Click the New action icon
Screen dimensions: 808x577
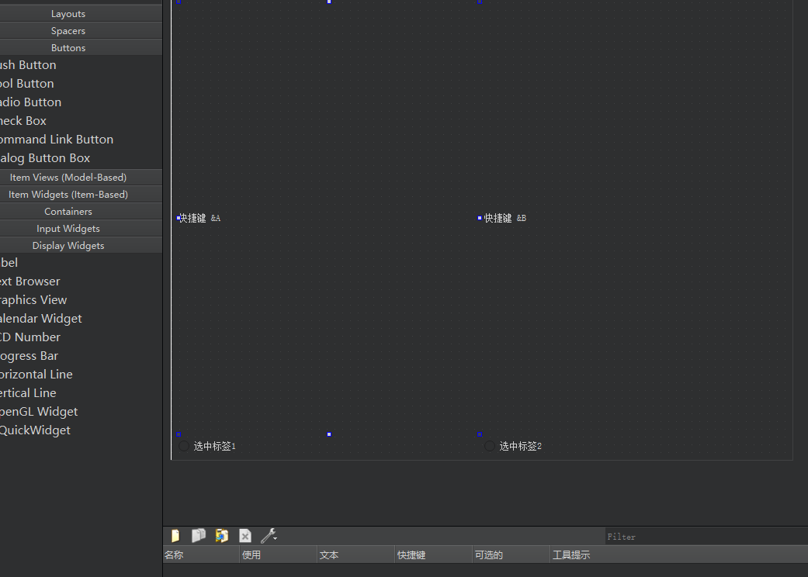(175, 536)
